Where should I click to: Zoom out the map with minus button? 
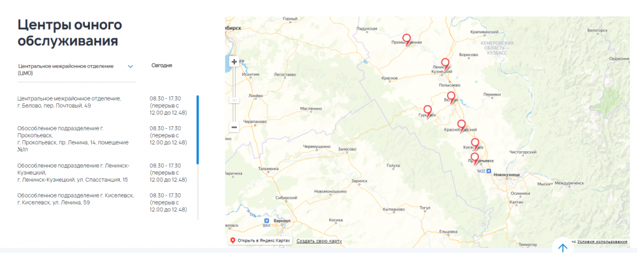(234, 127)
